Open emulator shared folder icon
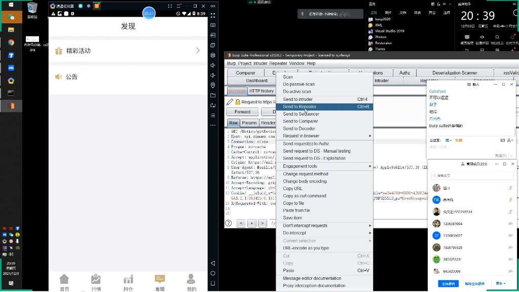Viewport: 519px width, 292px height. pos(213,95)
